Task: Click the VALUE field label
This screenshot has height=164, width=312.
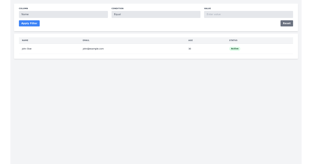Action: (x=207, y=8)
